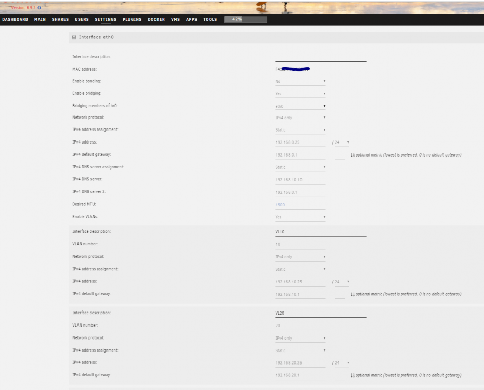Open VL10 IPv4 address assignment dropdown
The height and width of the screenshot is (390, 484).
tap(300, 269)
